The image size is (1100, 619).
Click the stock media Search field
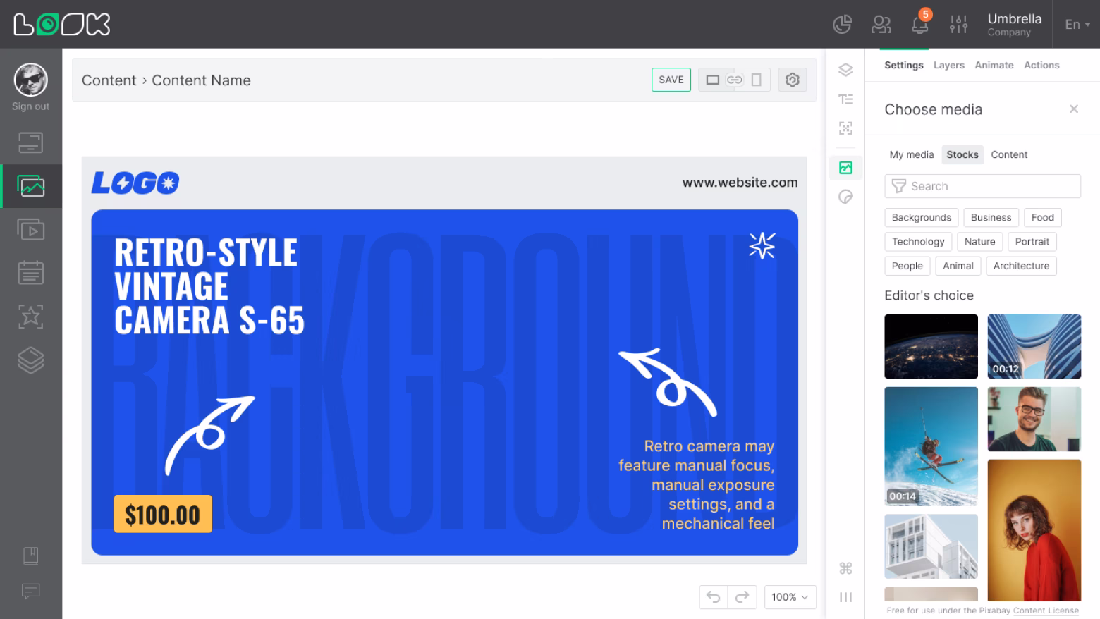[983, 186]
